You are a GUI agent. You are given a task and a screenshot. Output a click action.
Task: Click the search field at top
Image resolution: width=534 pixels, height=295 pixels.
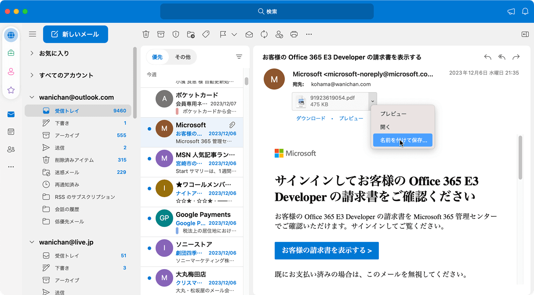(267, 11)
